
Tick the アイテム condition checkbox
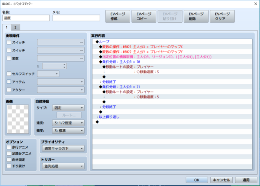(x=9, y=82)
